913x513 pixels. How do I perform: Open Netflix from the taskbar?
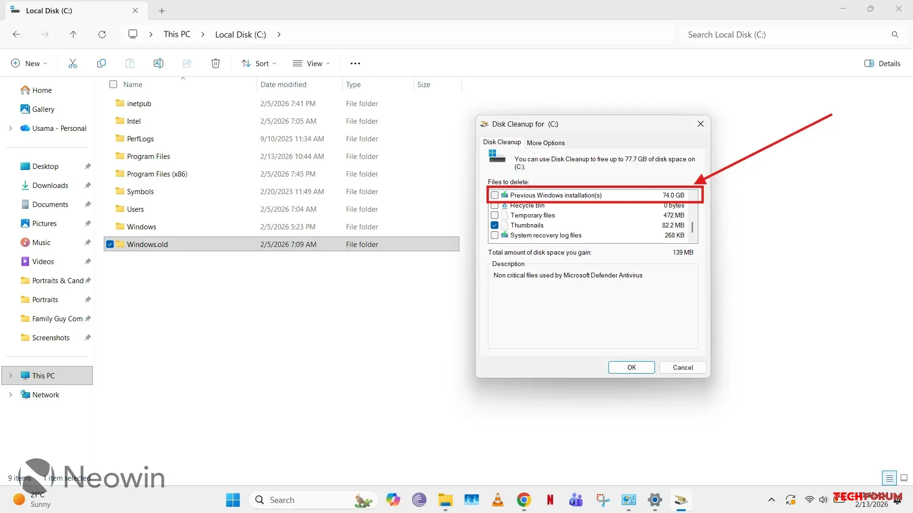coord(550,500)
